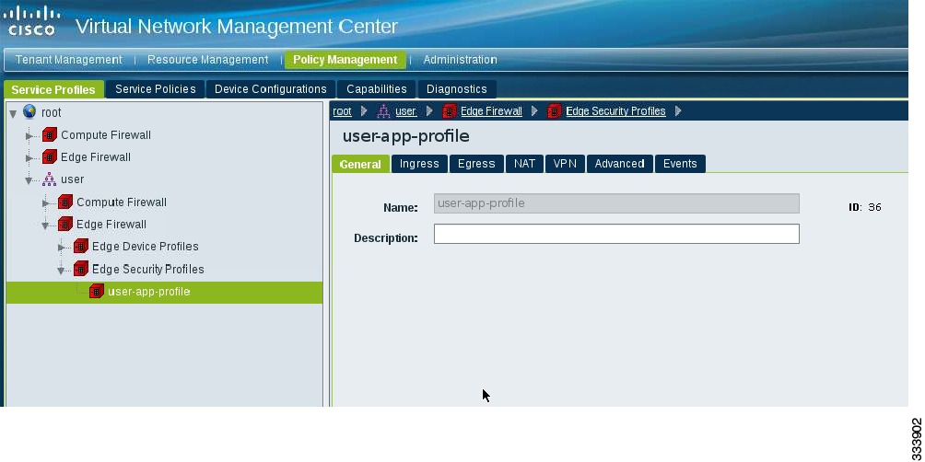Collapse Edge Firewall under user
Screen dimensions: 925x462
(45, 225)
